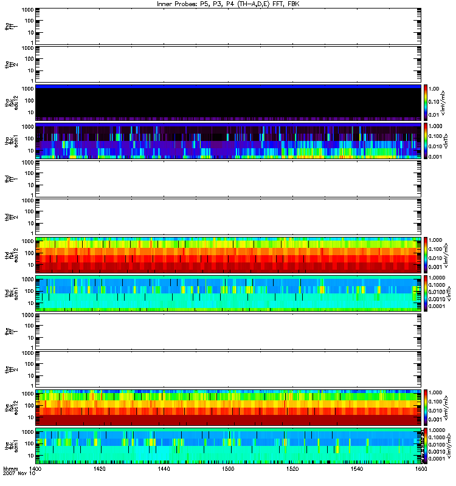Click the "0.01" value on tha edc12 colorbar

tap(434, 115)
